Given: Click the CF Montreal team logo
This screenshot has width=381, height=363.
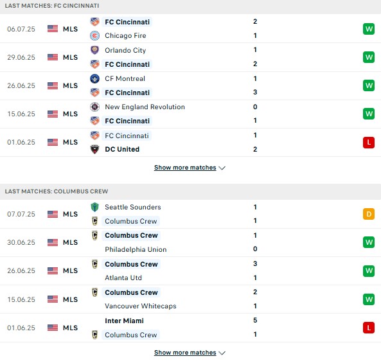Looking at the screenshot, I should (94, 79).
